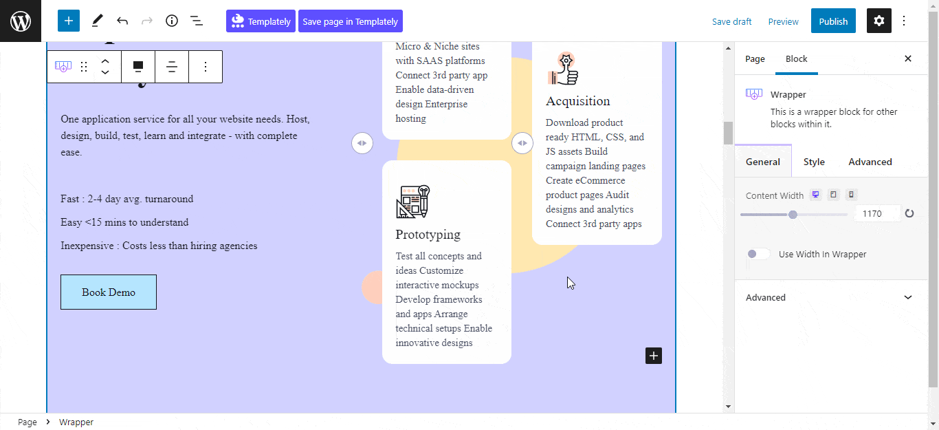Click the Publish button

coord(833,21)
